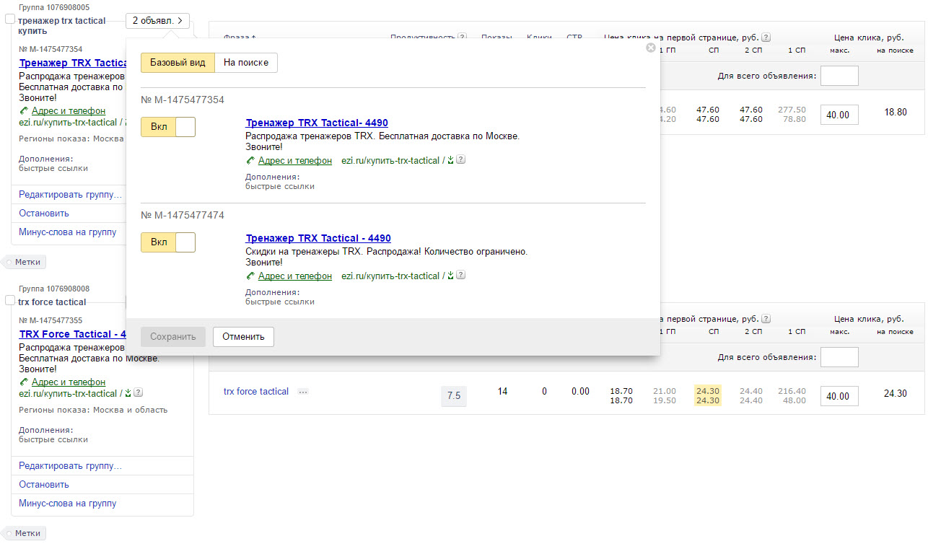This screenshot has height=549, width=928.
Task: Open help icon beside Продуктивность column header
Action: (462, 37)
